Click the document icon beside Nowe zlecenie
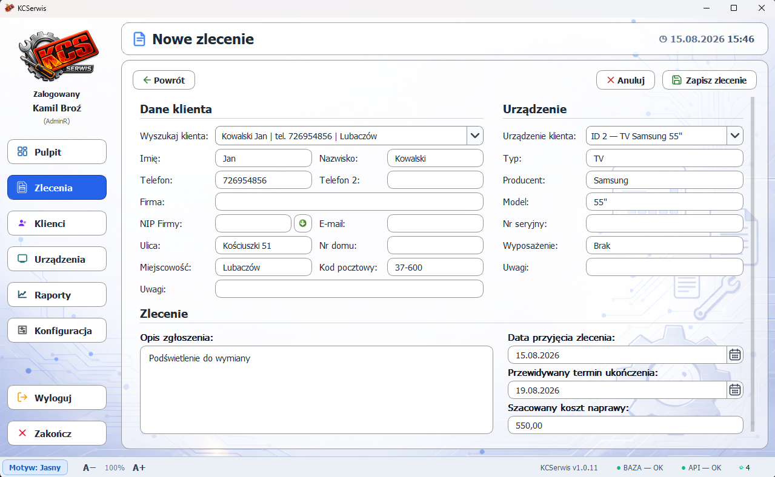The image size is (775, 477). 139,39
